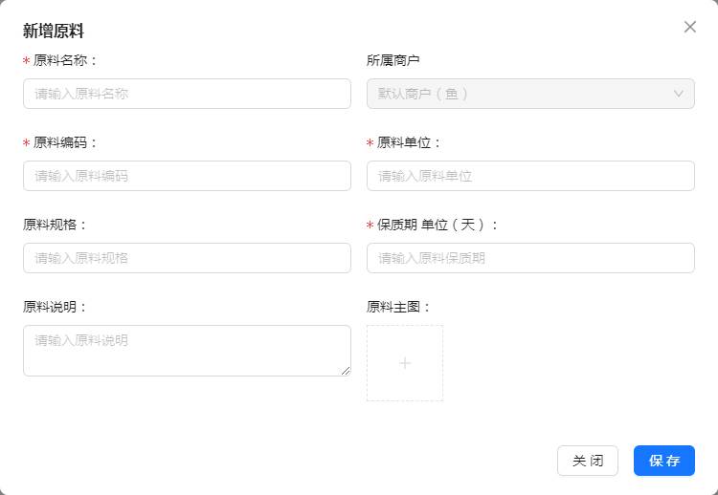Click the 原料说明 label
Viewport: 718px width, 495px height.
pyautogui.click(x=54, y=307)
